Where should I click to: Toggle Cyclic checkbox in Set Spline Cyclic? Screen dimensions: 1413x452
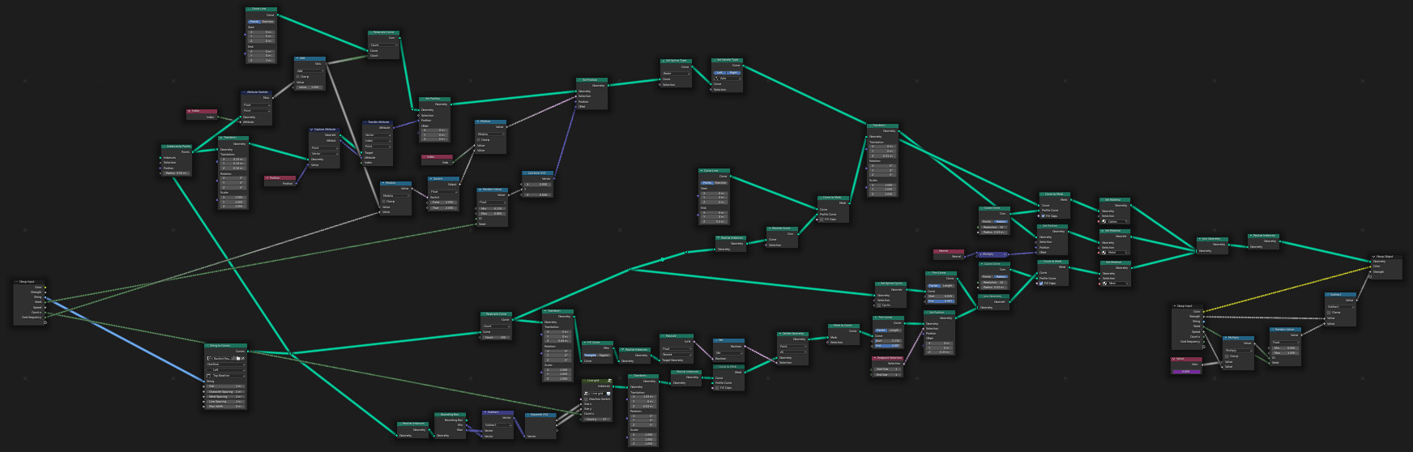tap(879, 305)
